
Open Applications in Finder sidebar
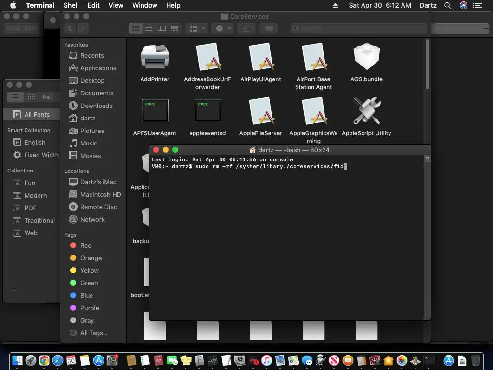click(92, 68)
